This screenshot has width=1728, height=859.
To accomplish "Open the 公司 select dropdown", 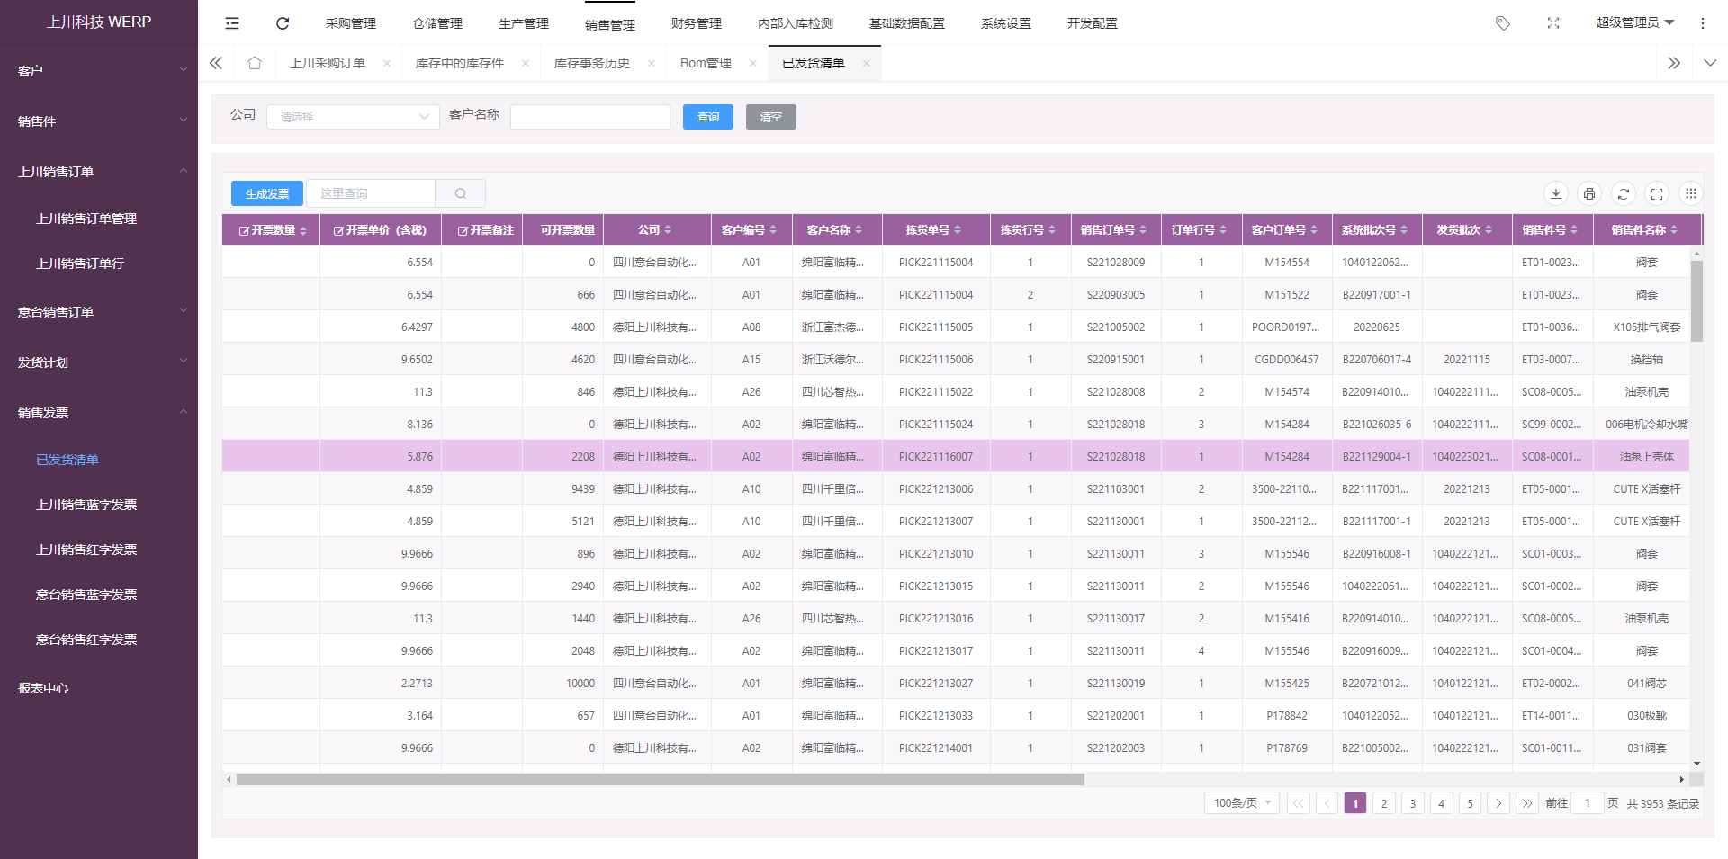I will pos(353,117).
